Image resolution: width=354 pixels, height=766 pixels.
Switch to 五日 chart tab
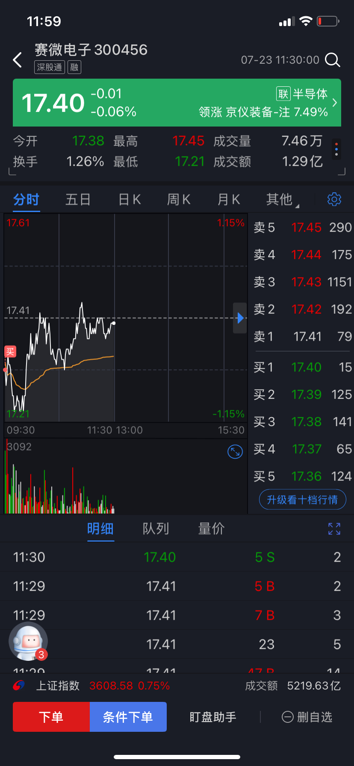[x=78, y=199]
